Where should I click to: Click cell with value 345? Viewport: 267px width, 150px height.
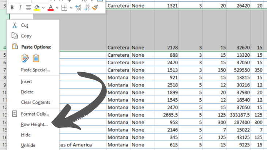coord(167,137)
